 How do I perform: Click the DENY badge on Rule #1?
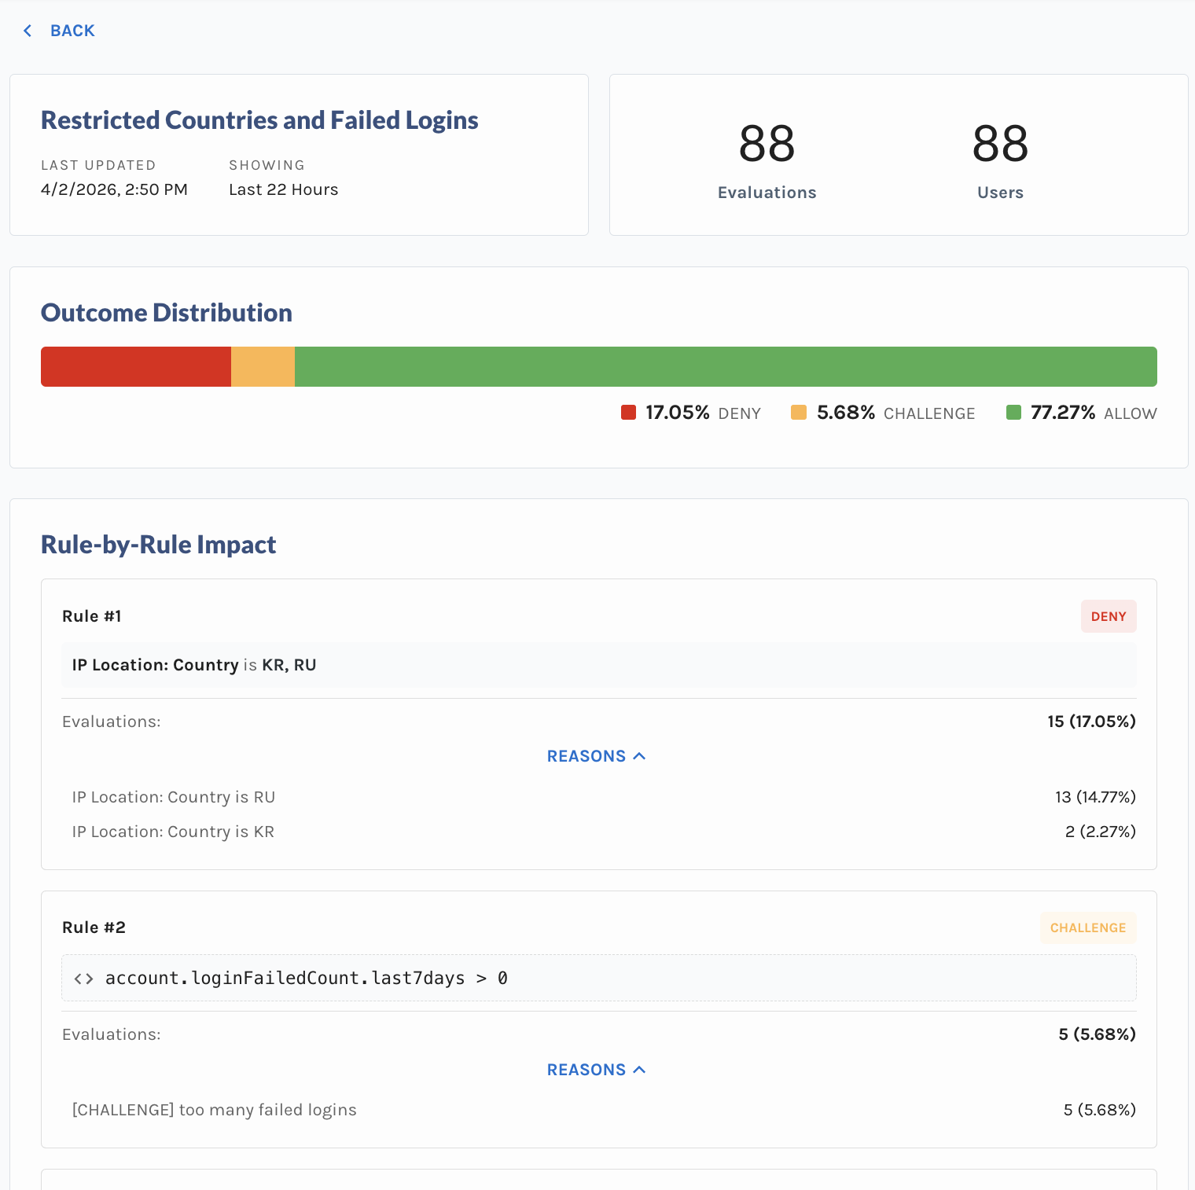[x=1109, y=616]
